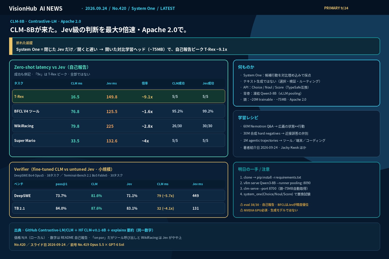
Task: Click the 73.7% pass@1 value
Action: coord(61,196)
